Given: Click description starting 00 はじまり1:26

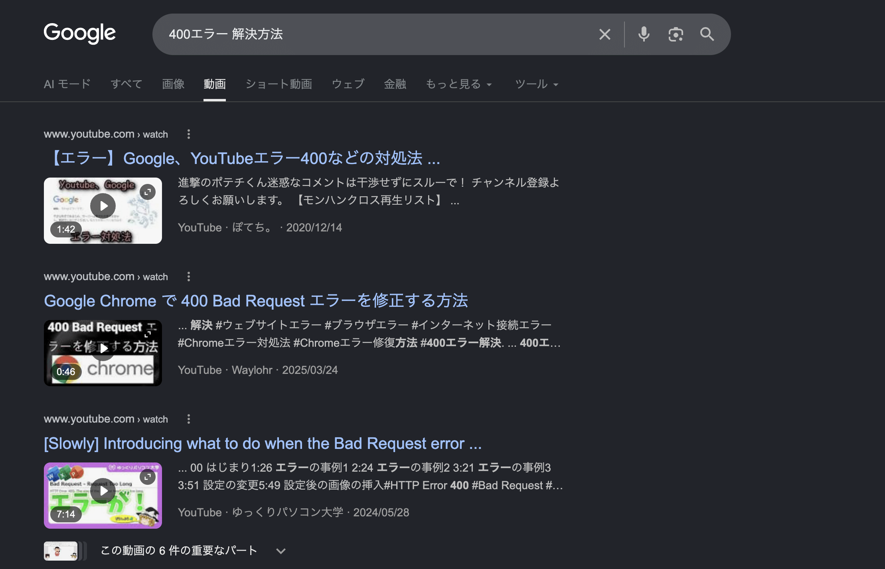Looking at the screenshot, I should 370,476.
